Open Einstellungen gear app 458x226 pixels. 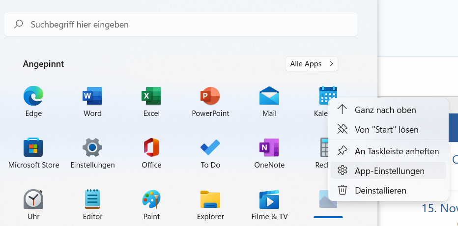(x=92, y=153)
